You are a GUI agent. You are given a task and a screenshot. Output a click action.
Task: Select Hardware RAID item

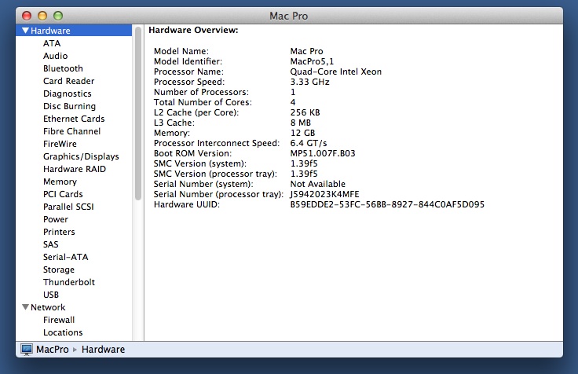pos(75,169)
